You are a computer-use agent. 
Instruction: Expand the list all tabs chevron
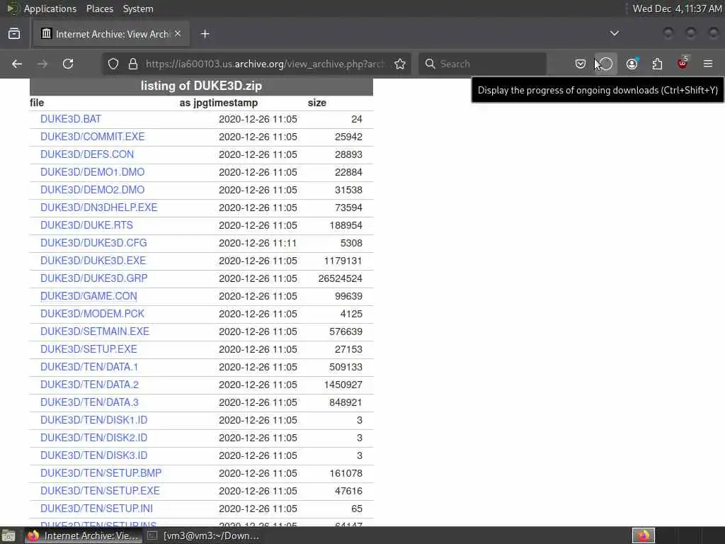tap(615, 33)
